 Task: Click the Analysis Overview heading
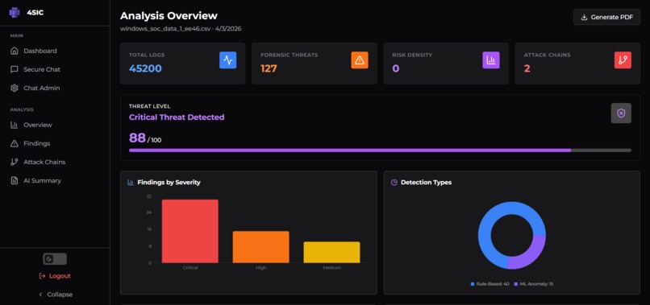coord(169,16)
